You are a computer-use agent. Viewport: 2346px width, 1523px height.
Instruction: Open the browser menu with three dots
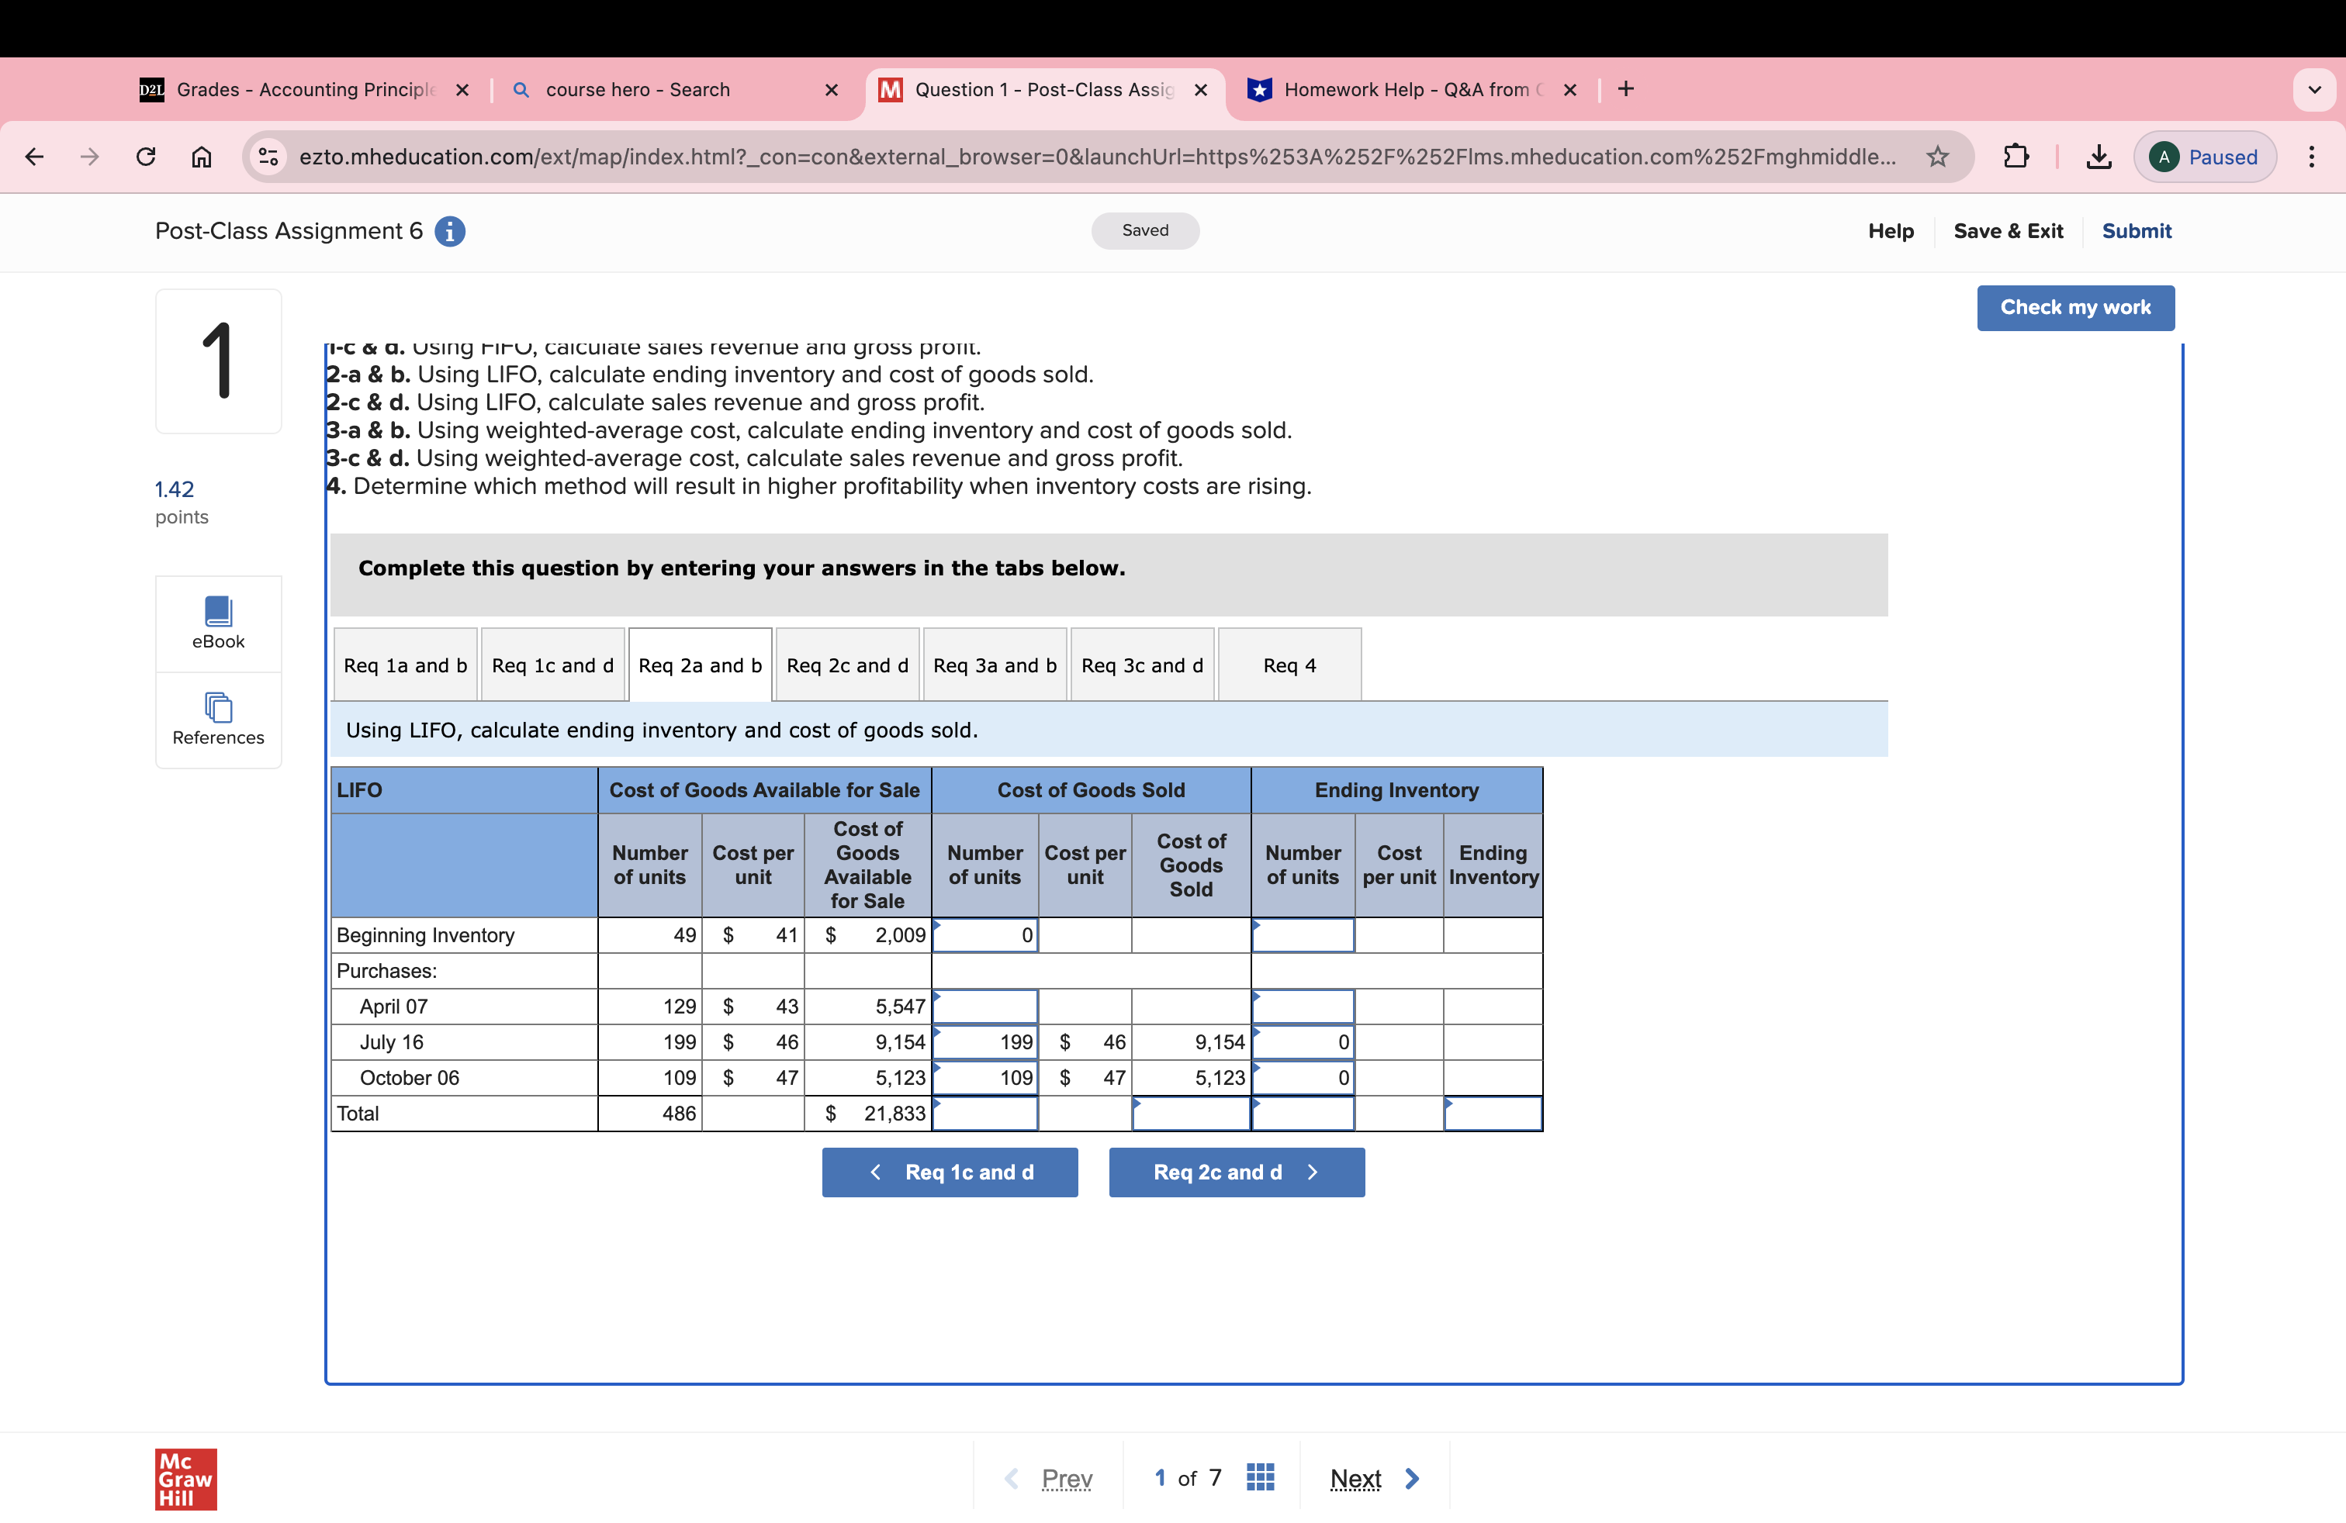click(2313, 156)
